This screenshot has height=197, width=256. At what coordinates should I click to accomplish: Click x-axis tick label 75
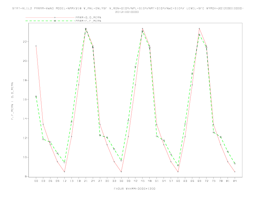coord(214,181)
